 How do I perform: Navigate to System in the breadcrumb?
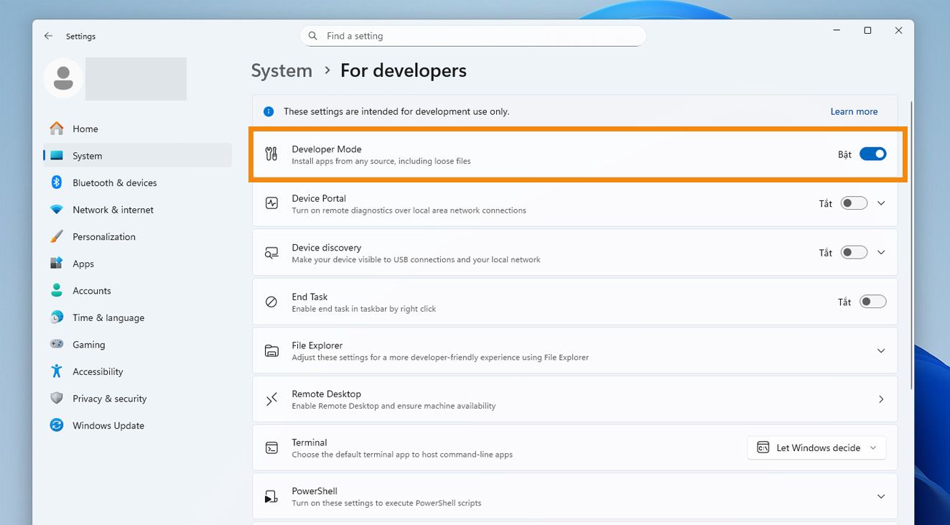click(281, 70)
